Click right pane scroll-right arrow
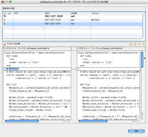Screen dimensions: 148x137 pos(137,121)
